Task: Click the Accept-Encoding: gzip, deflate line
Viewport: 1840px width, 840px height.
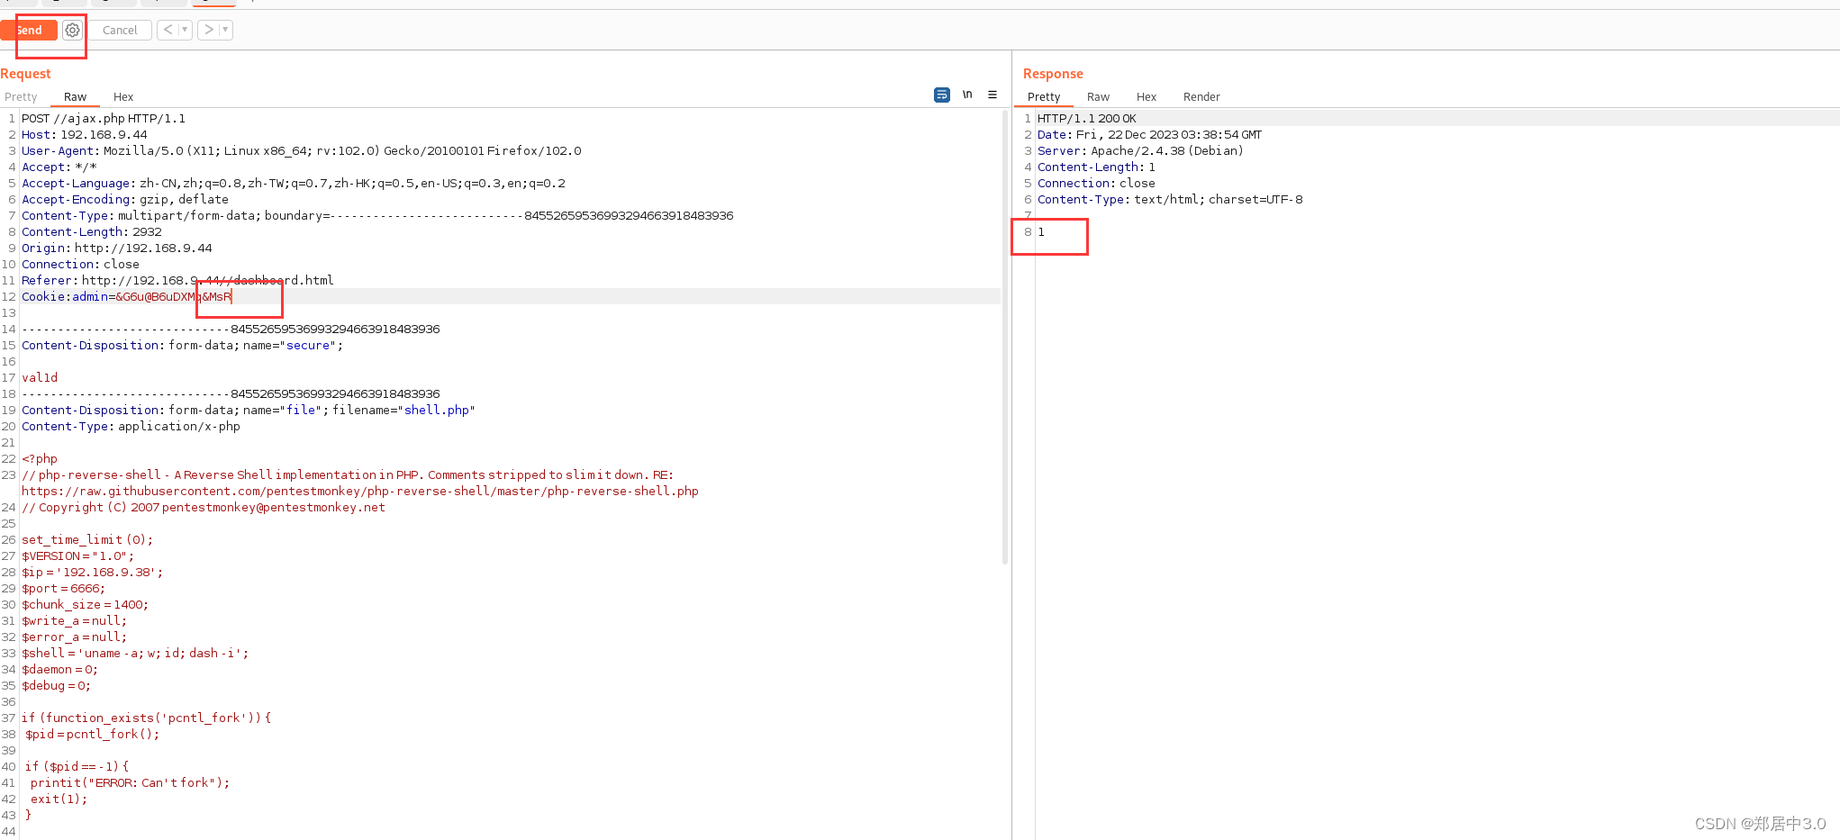Action: (x=125, y=199)
